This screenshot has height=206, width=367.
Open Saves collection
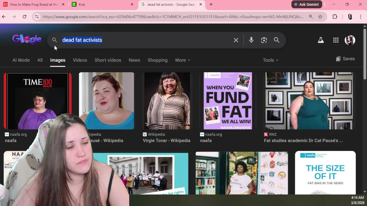click(x=345, y=59)
